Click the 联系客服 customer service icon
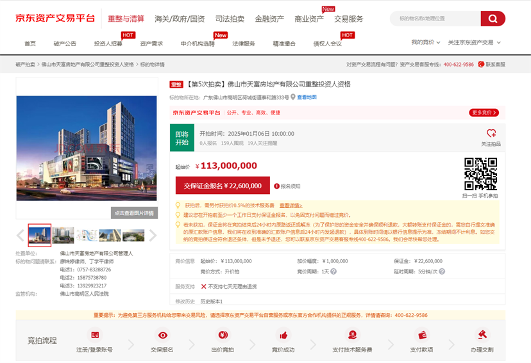This screenshot has width=531, height=363. tap(481, 64)
